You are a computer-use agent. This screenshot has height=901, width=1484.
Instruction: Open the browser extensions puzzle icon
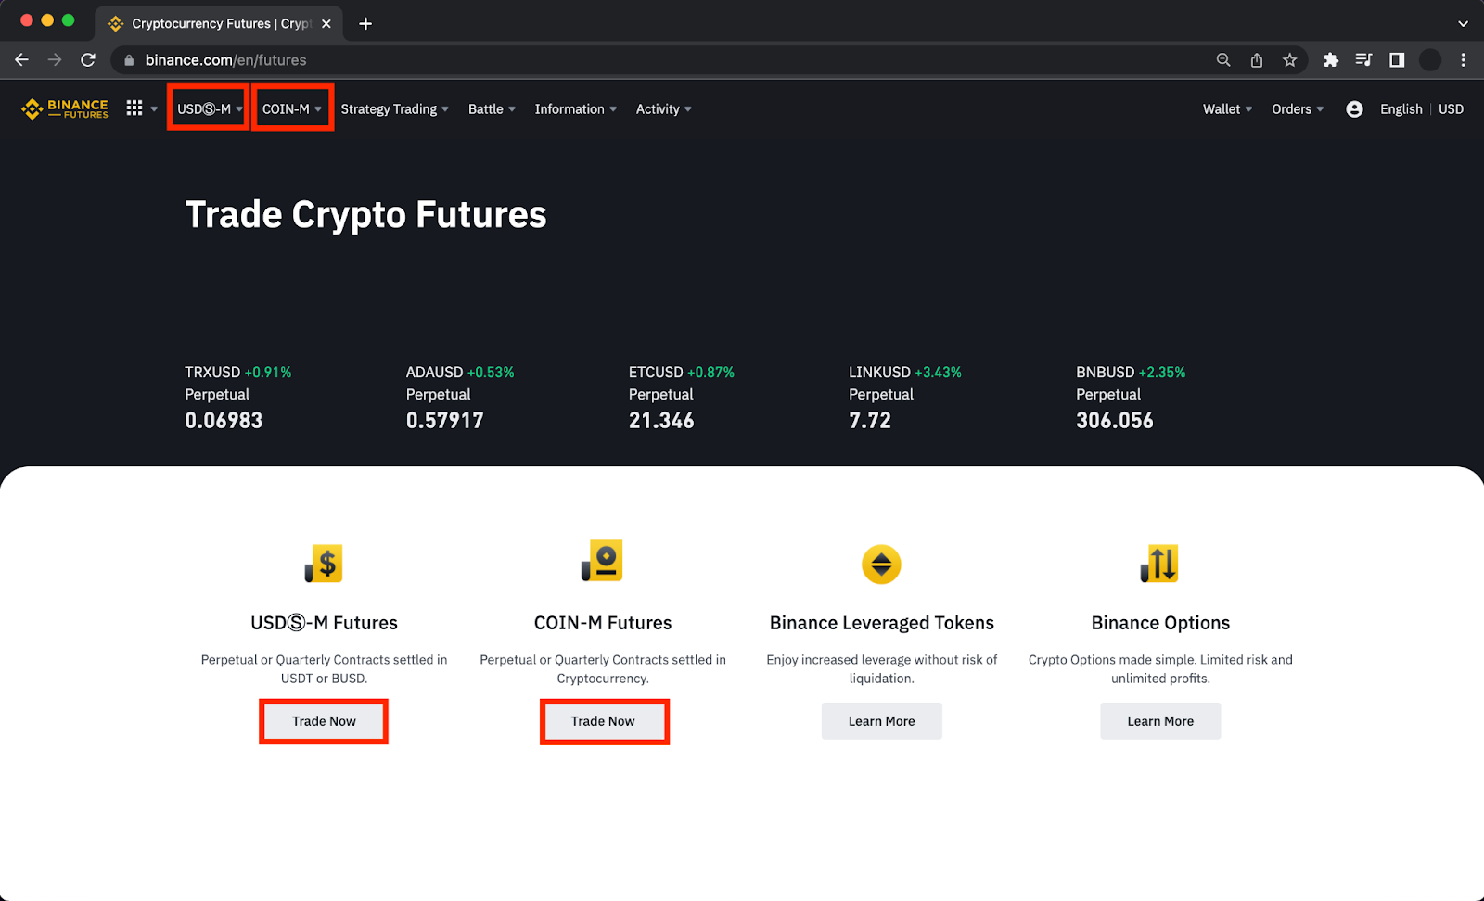click(x=1331, y=60)
